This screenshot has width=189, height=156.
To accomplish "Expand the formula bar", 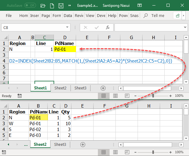I will [x=186, y=27].
